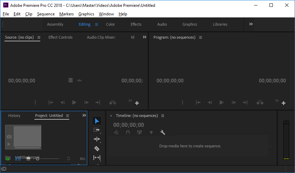
Task: Click Drag Video Only filmstrip icon
Action: [x=71, y=80]
